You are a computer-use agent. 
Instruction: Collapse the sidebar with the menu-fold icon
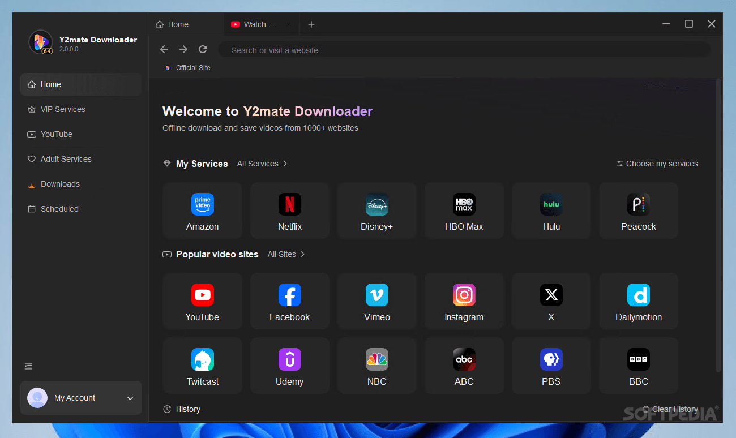coord(28,366)
